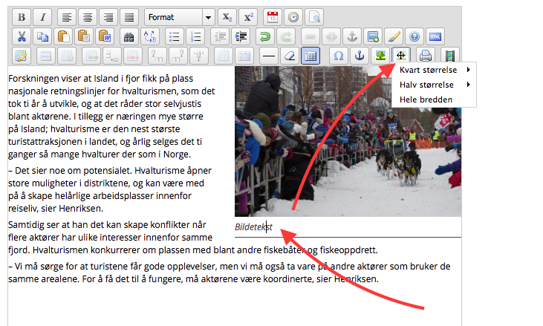Click the Bildetekst caption field
543x326 pixels.
254,226
